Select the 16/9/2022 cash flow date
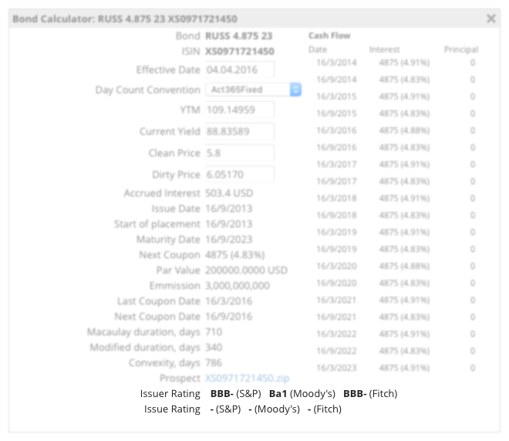Viewport: 509px width, 441px height. pyautogui.click(x=336, y=351)
